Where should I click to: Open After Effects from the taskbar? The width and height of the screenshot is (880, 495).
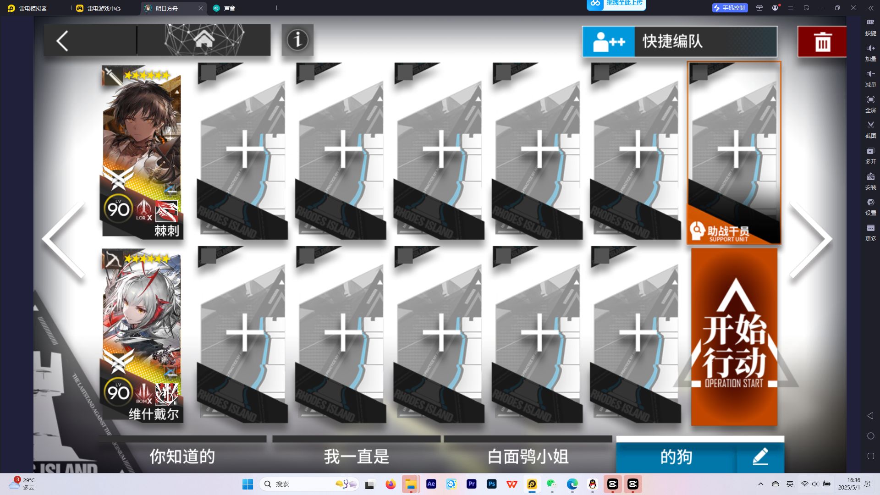click(431, 484)
